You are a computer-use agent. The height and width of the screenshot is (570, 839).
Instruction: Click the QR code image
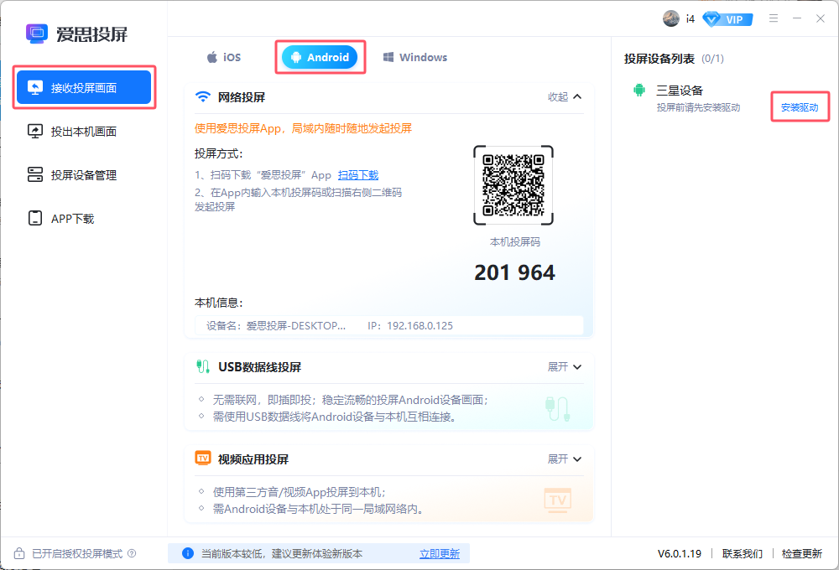tap(513, 185)
